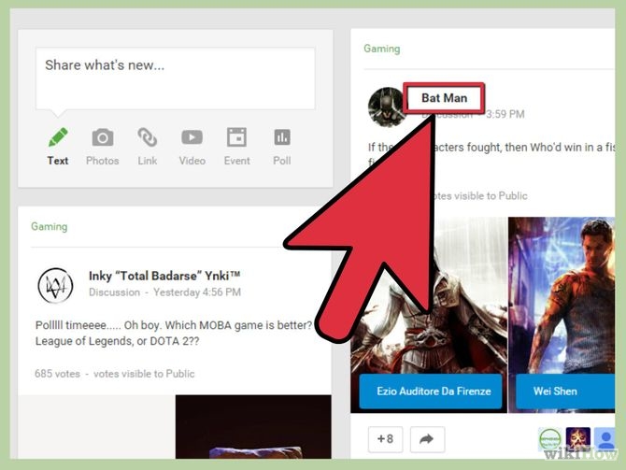Image resolution: width=626 pixels, height=470 pixels.
Task: Open Bat Man's profile name
Action: [x=444, y=98]
